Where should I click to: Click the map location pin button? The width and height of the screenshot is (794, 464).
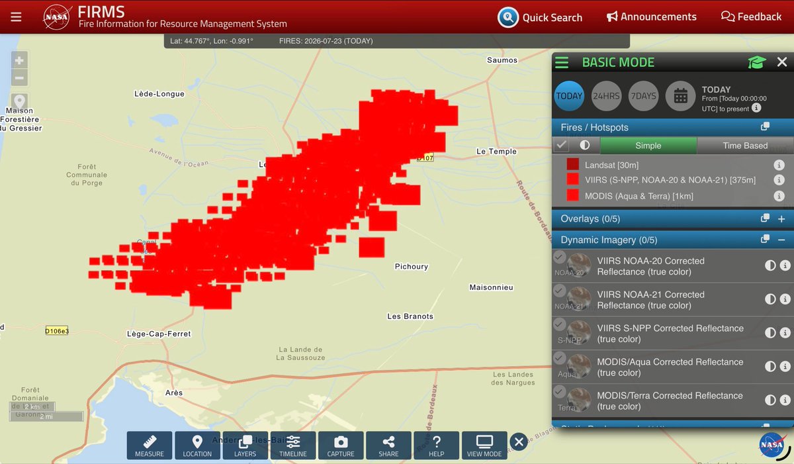tap(19, 103)
